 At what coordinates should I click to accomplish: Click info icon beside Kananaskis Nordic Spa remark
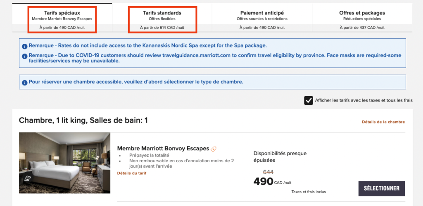[x=25, y=46]
